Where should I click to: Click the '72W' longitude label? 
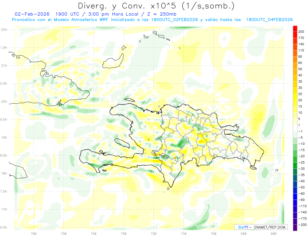153,234
